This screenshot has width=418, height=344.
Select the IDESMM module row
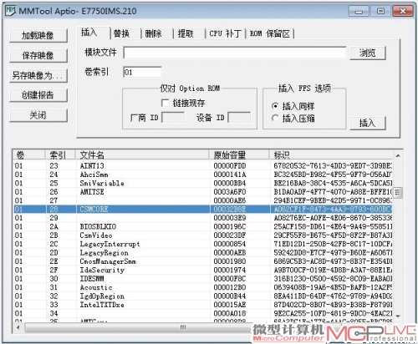[202, 279]
